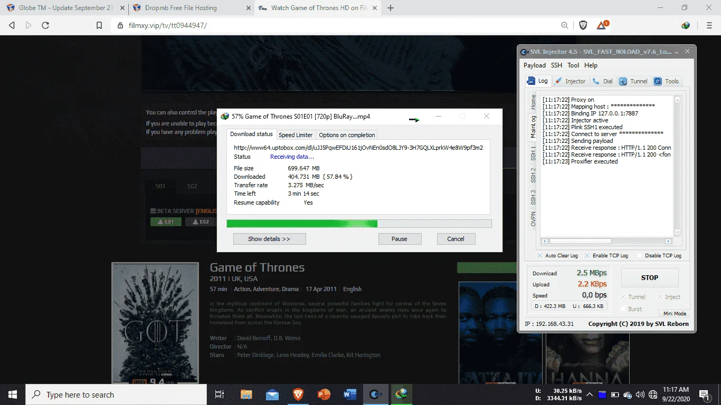Switch to Internet Download Manager on the taskbar
Image resolution: width=721 pixels, height=405 pixels.
click(402, 394)
